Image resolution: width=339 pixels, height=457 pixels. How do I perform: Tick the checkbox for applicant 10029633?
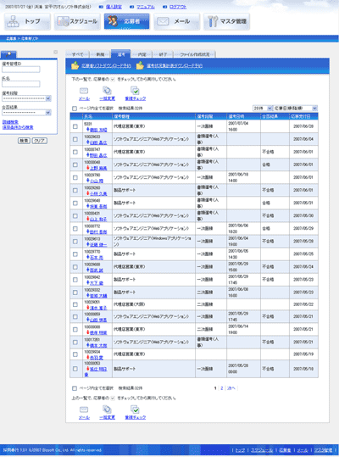click(x=75, y=139)
